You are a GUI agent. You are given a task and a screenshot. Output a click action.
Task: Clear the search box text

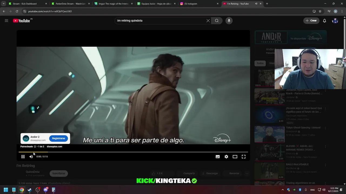[x=208, y=21]
